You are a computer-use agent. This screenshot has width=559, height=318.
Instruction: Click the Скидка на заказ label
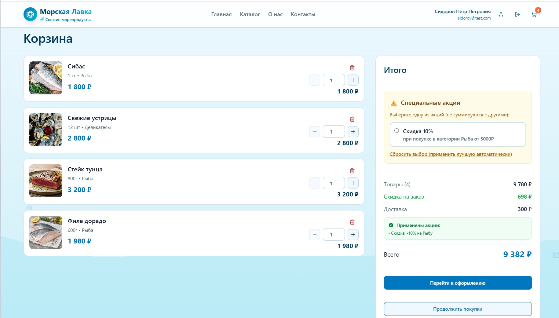(404, 197)
